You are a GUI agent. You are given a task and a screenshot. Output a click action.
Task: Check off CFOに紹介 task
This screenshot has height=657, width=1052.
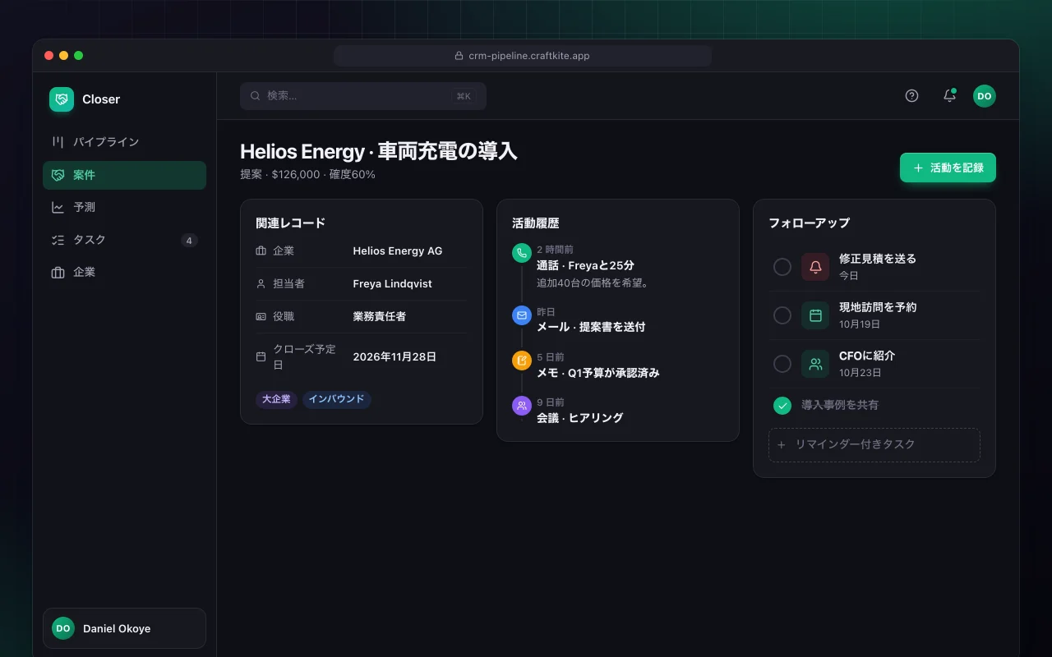coord(782,364)
